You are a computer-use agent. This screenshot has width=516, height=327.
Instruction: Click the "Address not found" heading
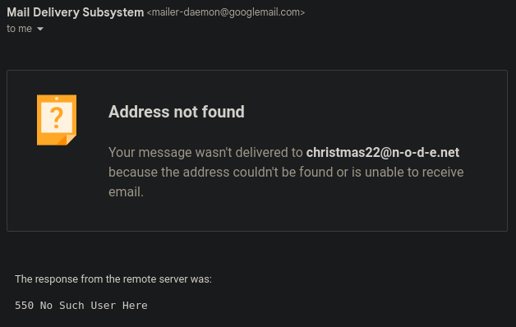(177, 112)
